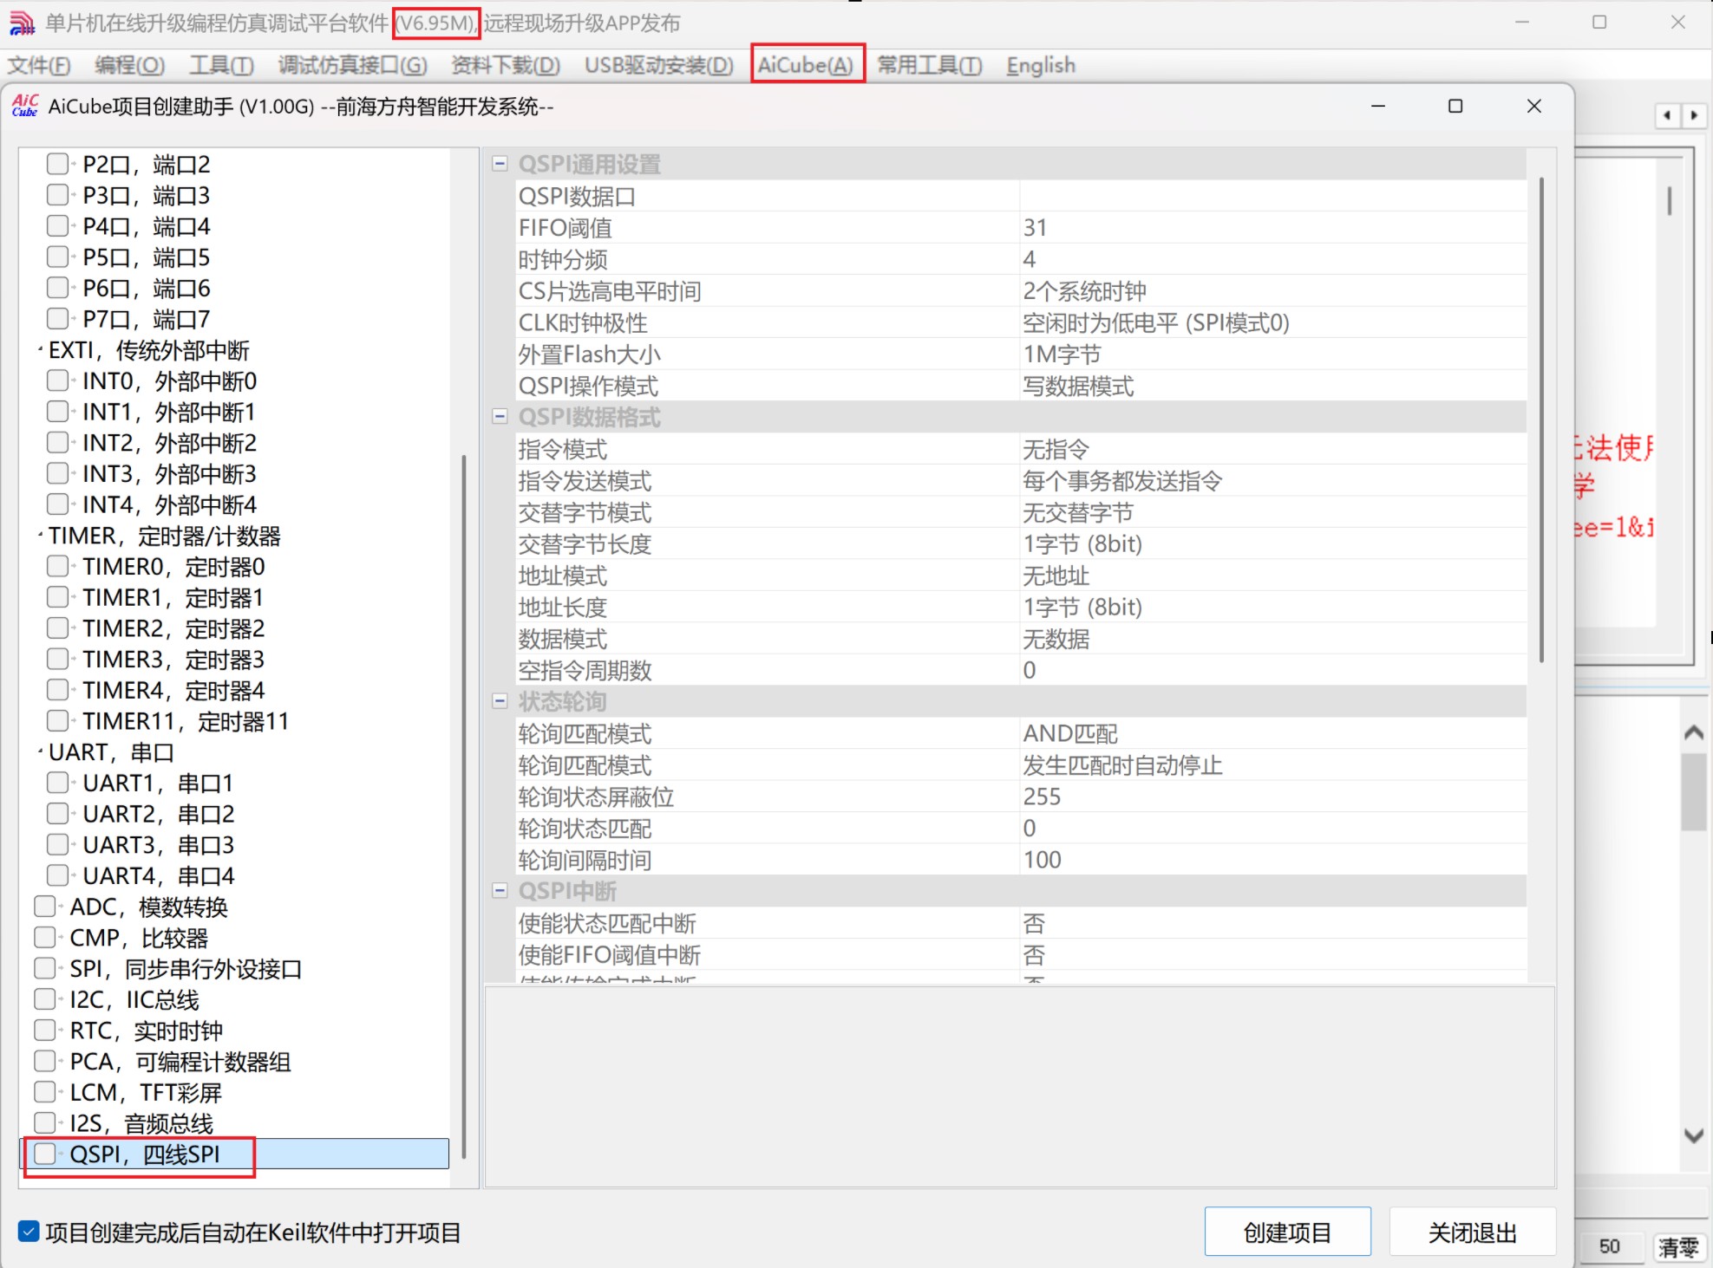Edit the FIFO阈值 value 31
This screenshot has height=1268, width=1713.
pyautogui.click(x=1272, y=228)
